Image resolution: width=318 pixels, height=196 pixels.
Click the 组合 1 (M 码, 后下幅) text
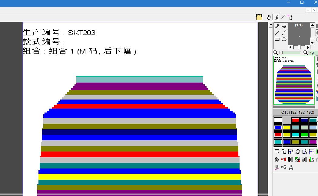[93, 51]
